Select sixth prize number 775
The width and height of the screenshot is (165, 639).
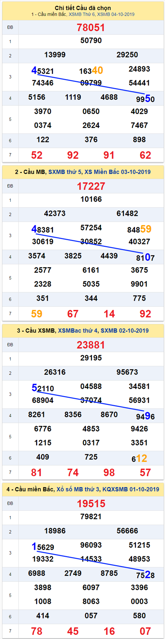pyautogui.click(x=139, y=298)
